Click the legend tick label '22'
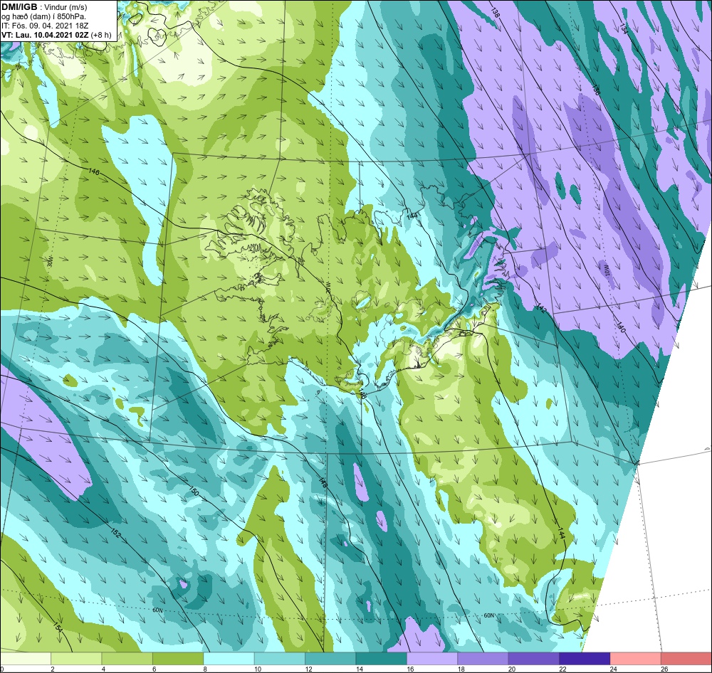Viewport: 712px width, 673px height. [x=562, y=669]
